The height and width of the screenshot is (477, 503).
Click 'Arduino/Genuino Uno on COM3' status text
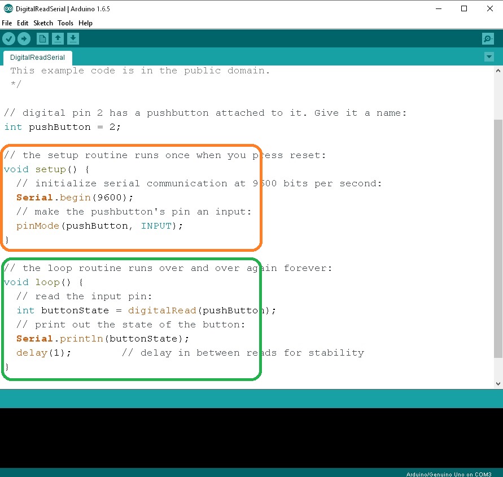449,474
